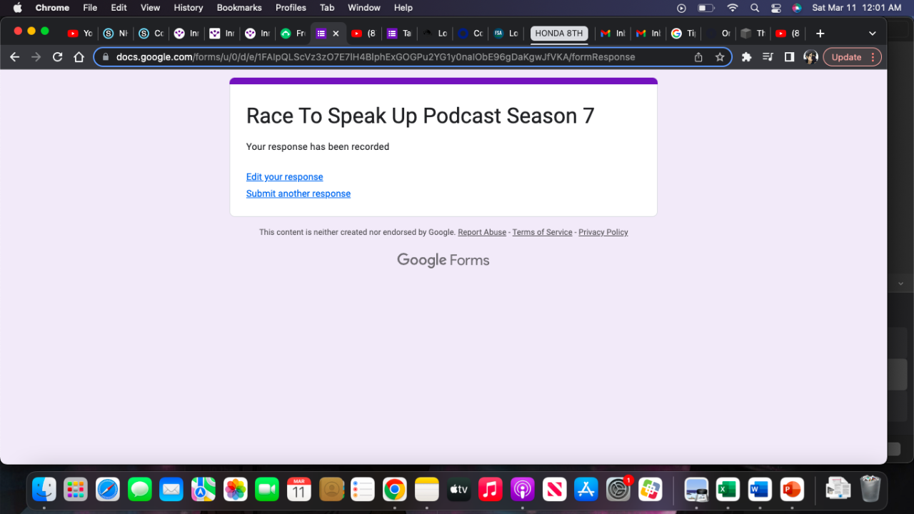The image size is (914, 514).
Task: Expand the tab search chevron
Action: (x=872, y=34)
